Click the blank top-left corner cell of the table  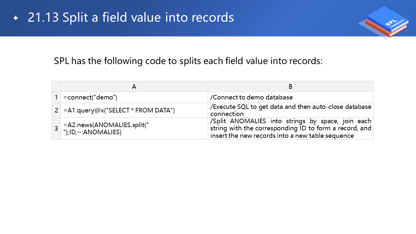56,86
